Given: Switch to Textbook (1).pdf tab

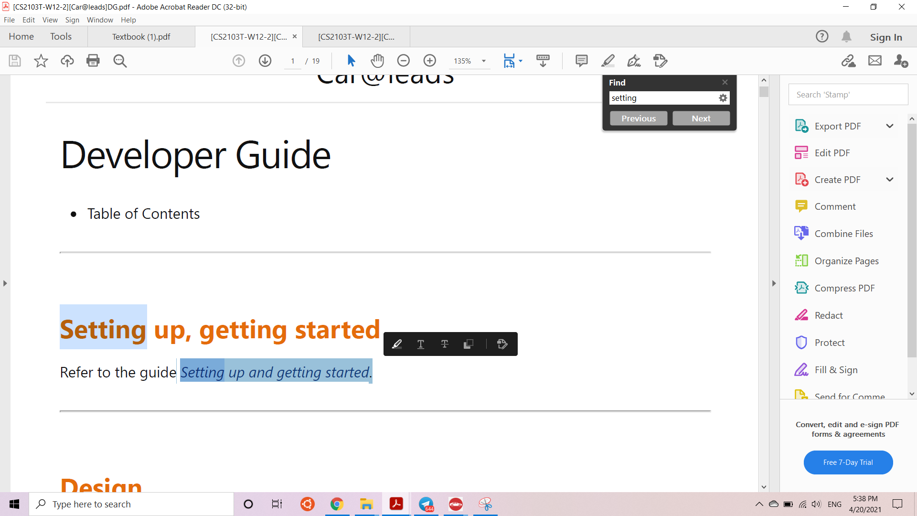Looking at the screenshot, I should (x=141, y=37).
